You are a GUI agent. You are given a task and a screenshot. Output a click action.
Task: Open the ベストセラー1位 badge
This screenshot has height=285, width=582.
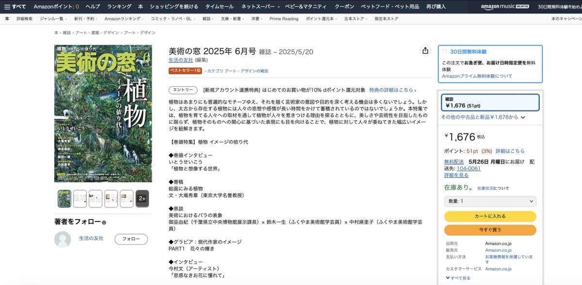coord(185,71)
